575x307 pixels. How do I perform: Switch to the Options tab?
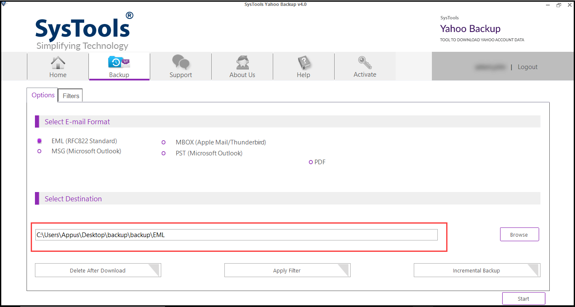pos(43,95)
